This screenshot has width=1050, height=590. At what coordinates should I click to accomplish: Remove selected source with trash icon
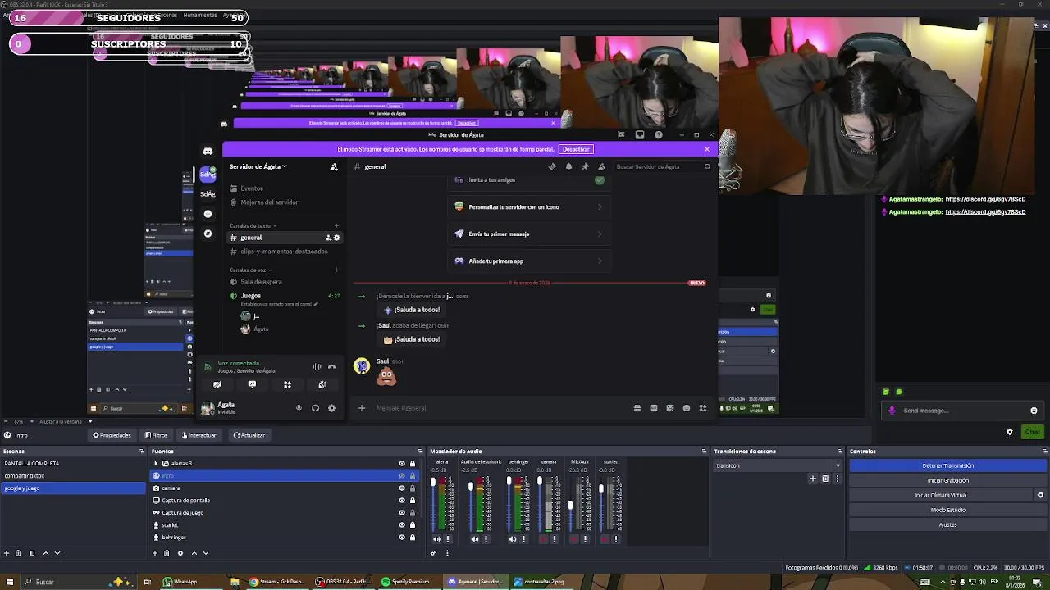pos(167,553)
